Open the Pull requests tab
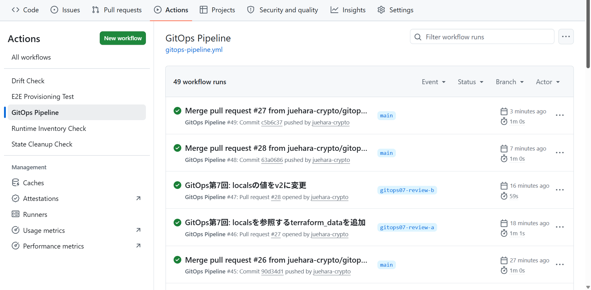This screenshot has width=591, height=290. 117,10
